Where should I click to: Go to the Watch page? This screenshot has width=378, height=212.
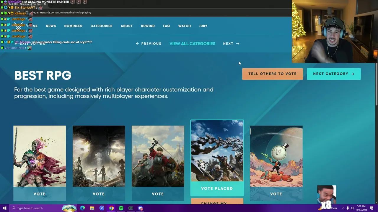pos(185,26)
